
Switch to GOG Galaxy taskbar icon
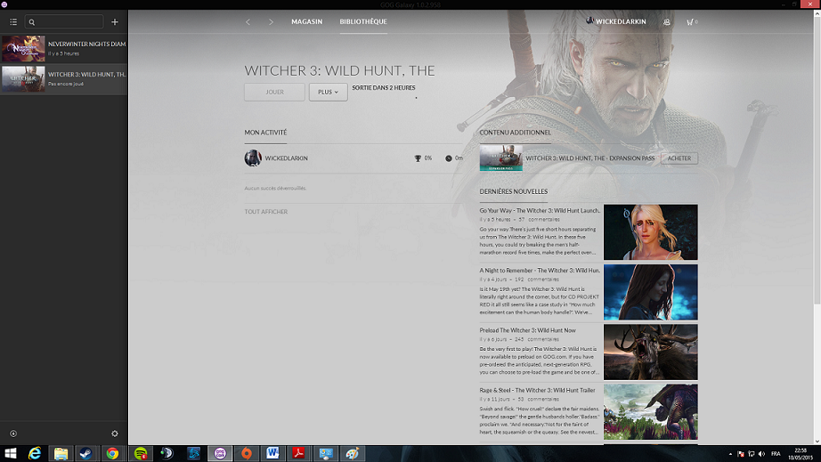coord(220,453)
